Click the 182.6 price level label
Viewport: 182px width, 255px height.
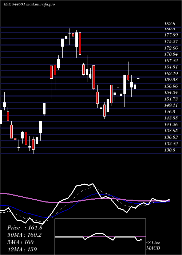[x=170, y=24]
